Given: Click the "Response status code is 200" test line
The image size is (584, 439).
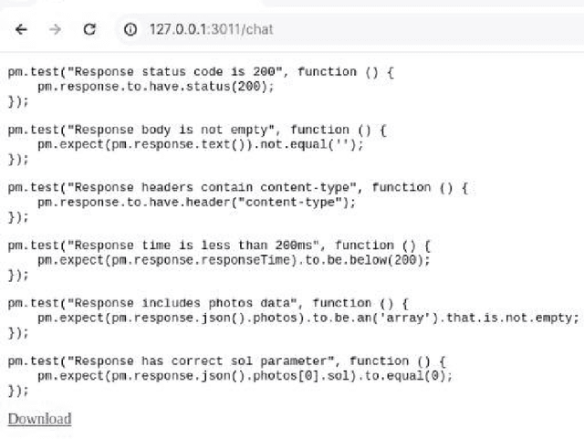Looking at the screenshot, I should [x=201, y=72].
